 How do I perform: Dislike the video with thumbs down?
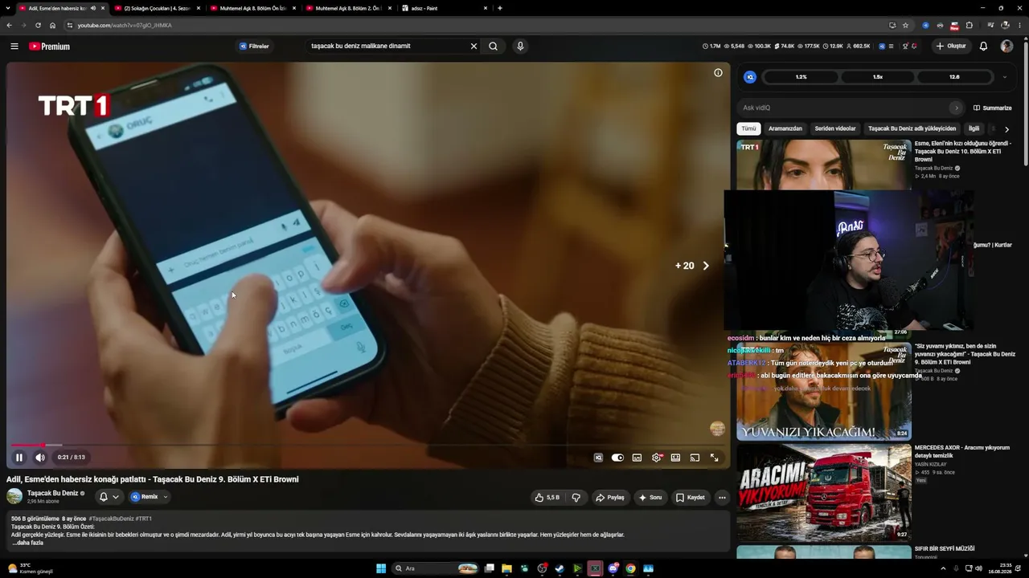pyautogui.click(x=576, y=498)
